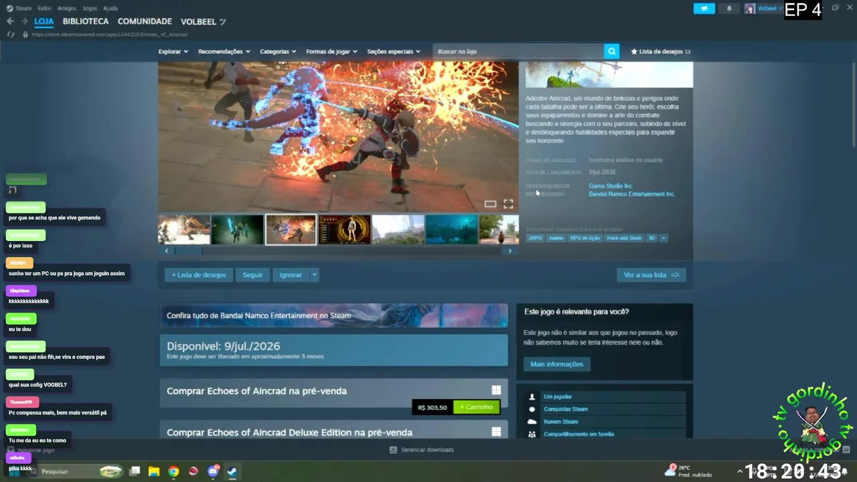Open the Amigos menu
The height and width of the screenshot is (482, 857).
pos(67,9)
